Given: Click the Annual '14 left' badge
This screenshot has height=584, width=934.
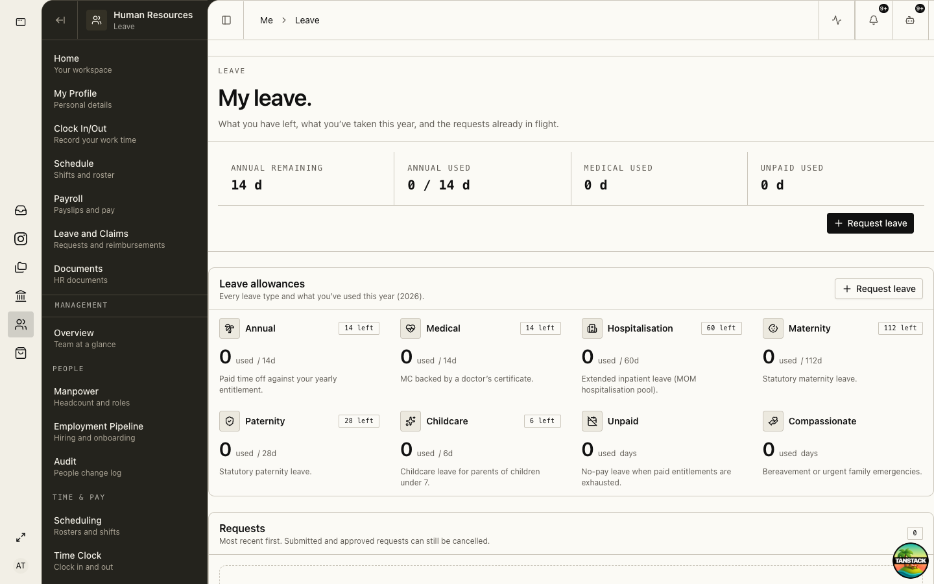Looking at the screenshot, I should coord(359,328).
